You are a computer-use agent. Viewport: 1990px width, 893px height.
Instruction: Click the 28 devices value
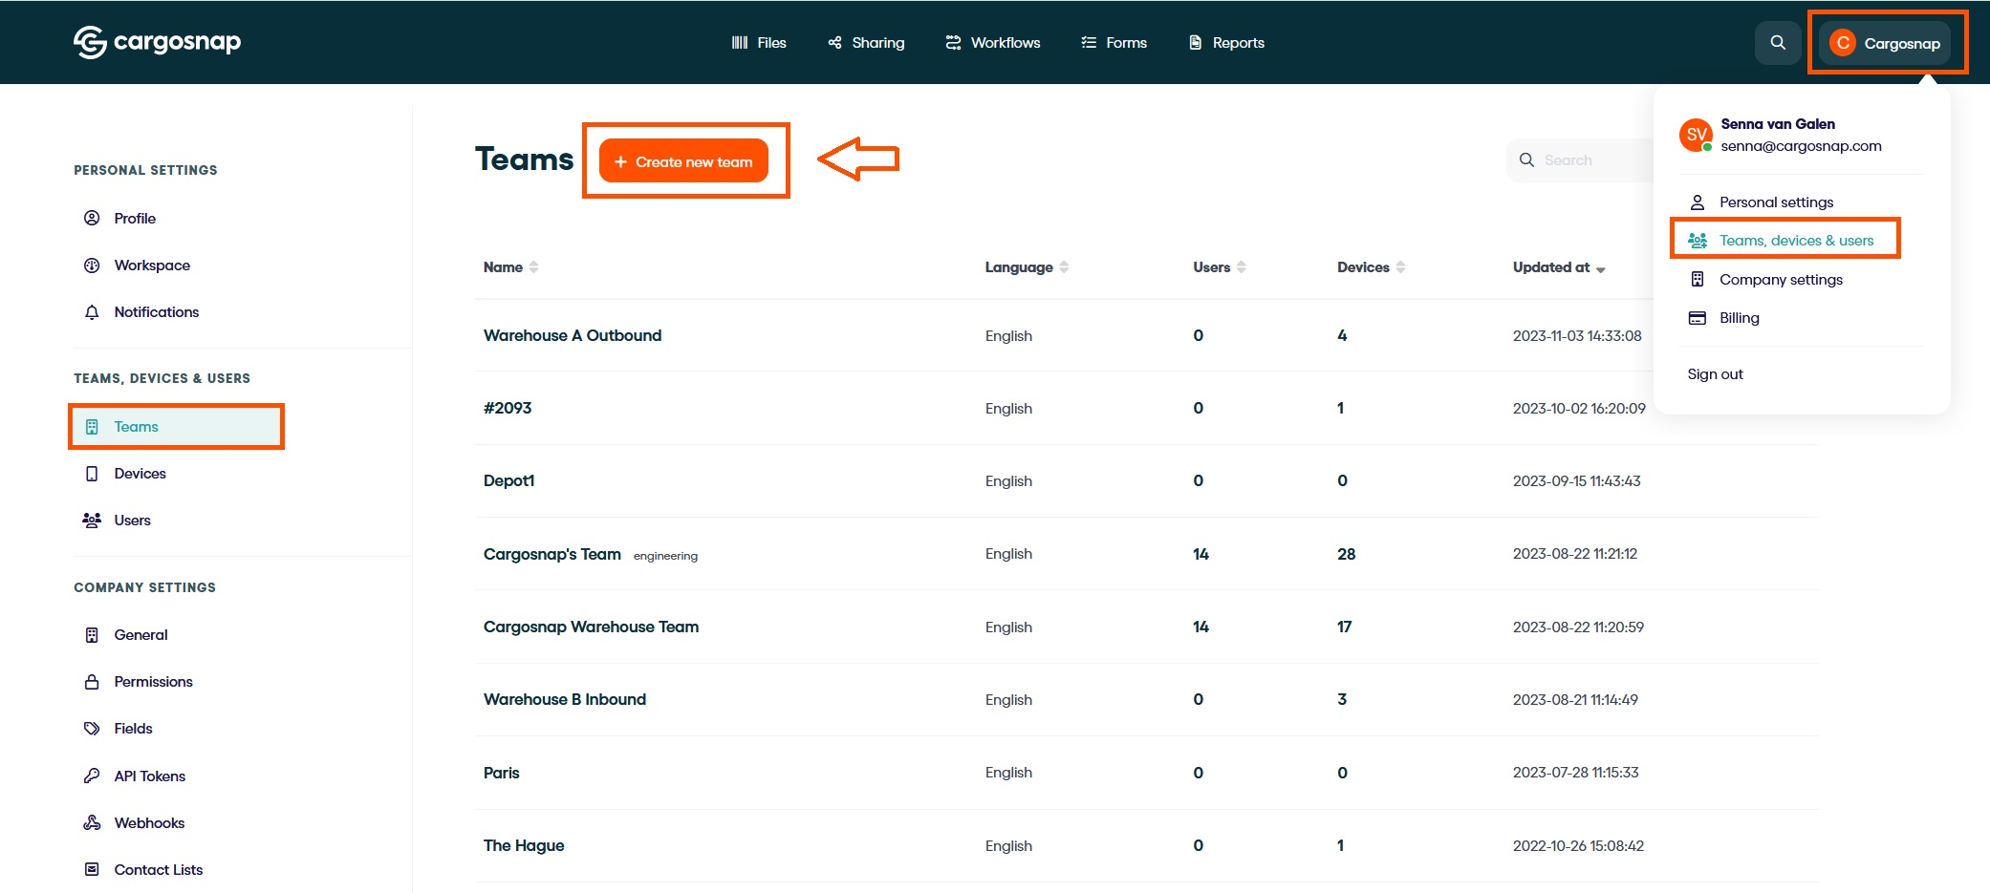point(1346,554)
